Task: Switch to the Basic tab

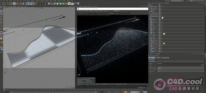Action: pyautogui.click(x=151, y=58)
